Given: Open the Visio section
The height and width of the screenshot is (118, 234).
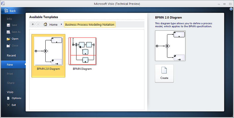Looking at the screenshot, I should [x=10, y=92].
